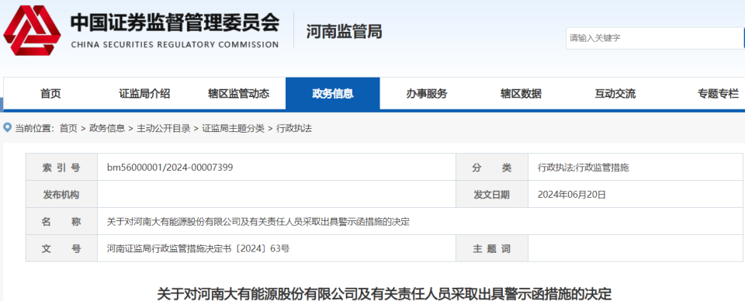Click 主动公开目录 breadcrumb link
745x301 pixels.
click(x=164, y=128)
